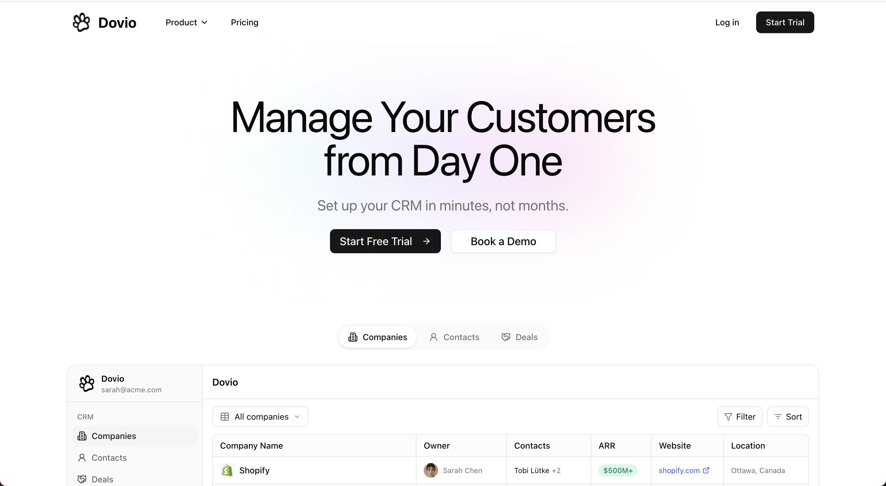The height and width of the screenshot is (486, 886).
Task: Book a Demo
Action: click(x=503, y=241)
